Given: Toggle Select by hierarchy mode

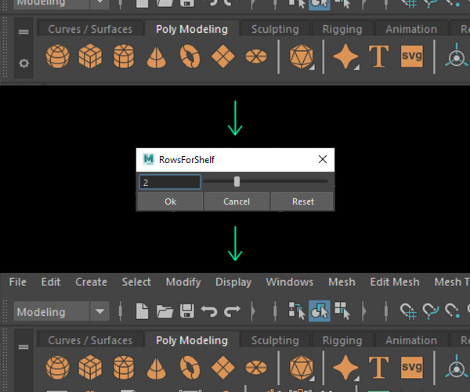Looking at the screenshot, I should click(x=297, y=311).
